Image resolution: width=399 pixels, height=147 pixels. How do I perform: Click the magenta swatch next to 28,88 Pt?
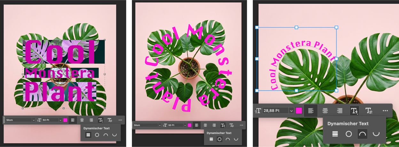point(299,111)
